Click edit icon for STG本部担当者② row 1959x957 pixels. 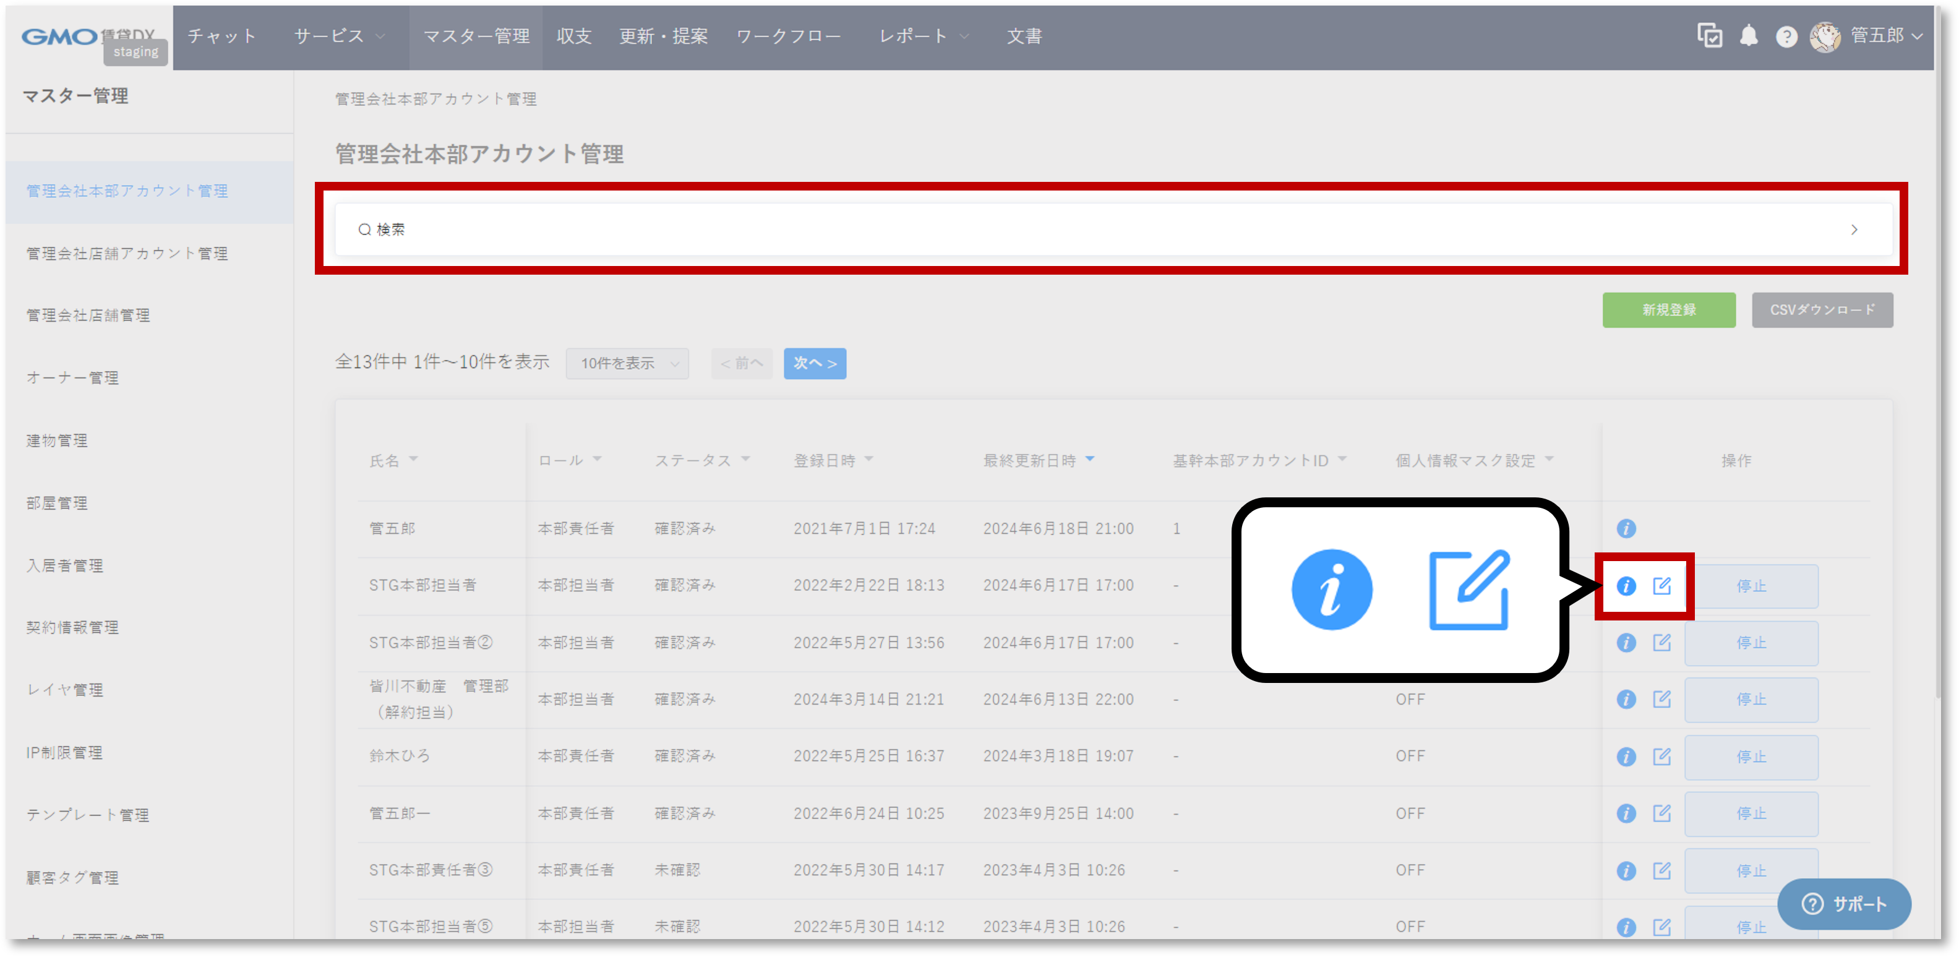pyautogui.click(x=1661, y=643)
